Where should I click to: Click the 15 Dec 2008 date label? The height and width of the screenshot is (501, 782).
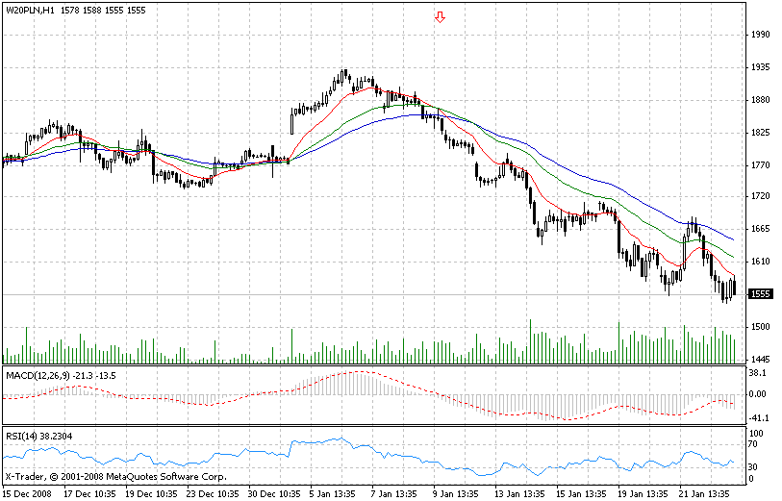tap(28, 494)
